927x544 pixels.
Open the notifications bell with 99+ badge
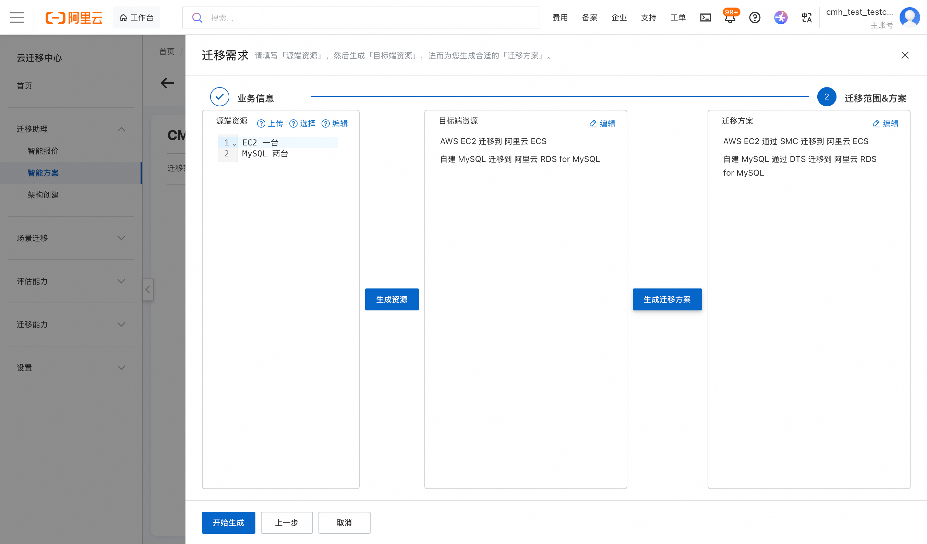point(730,18)
